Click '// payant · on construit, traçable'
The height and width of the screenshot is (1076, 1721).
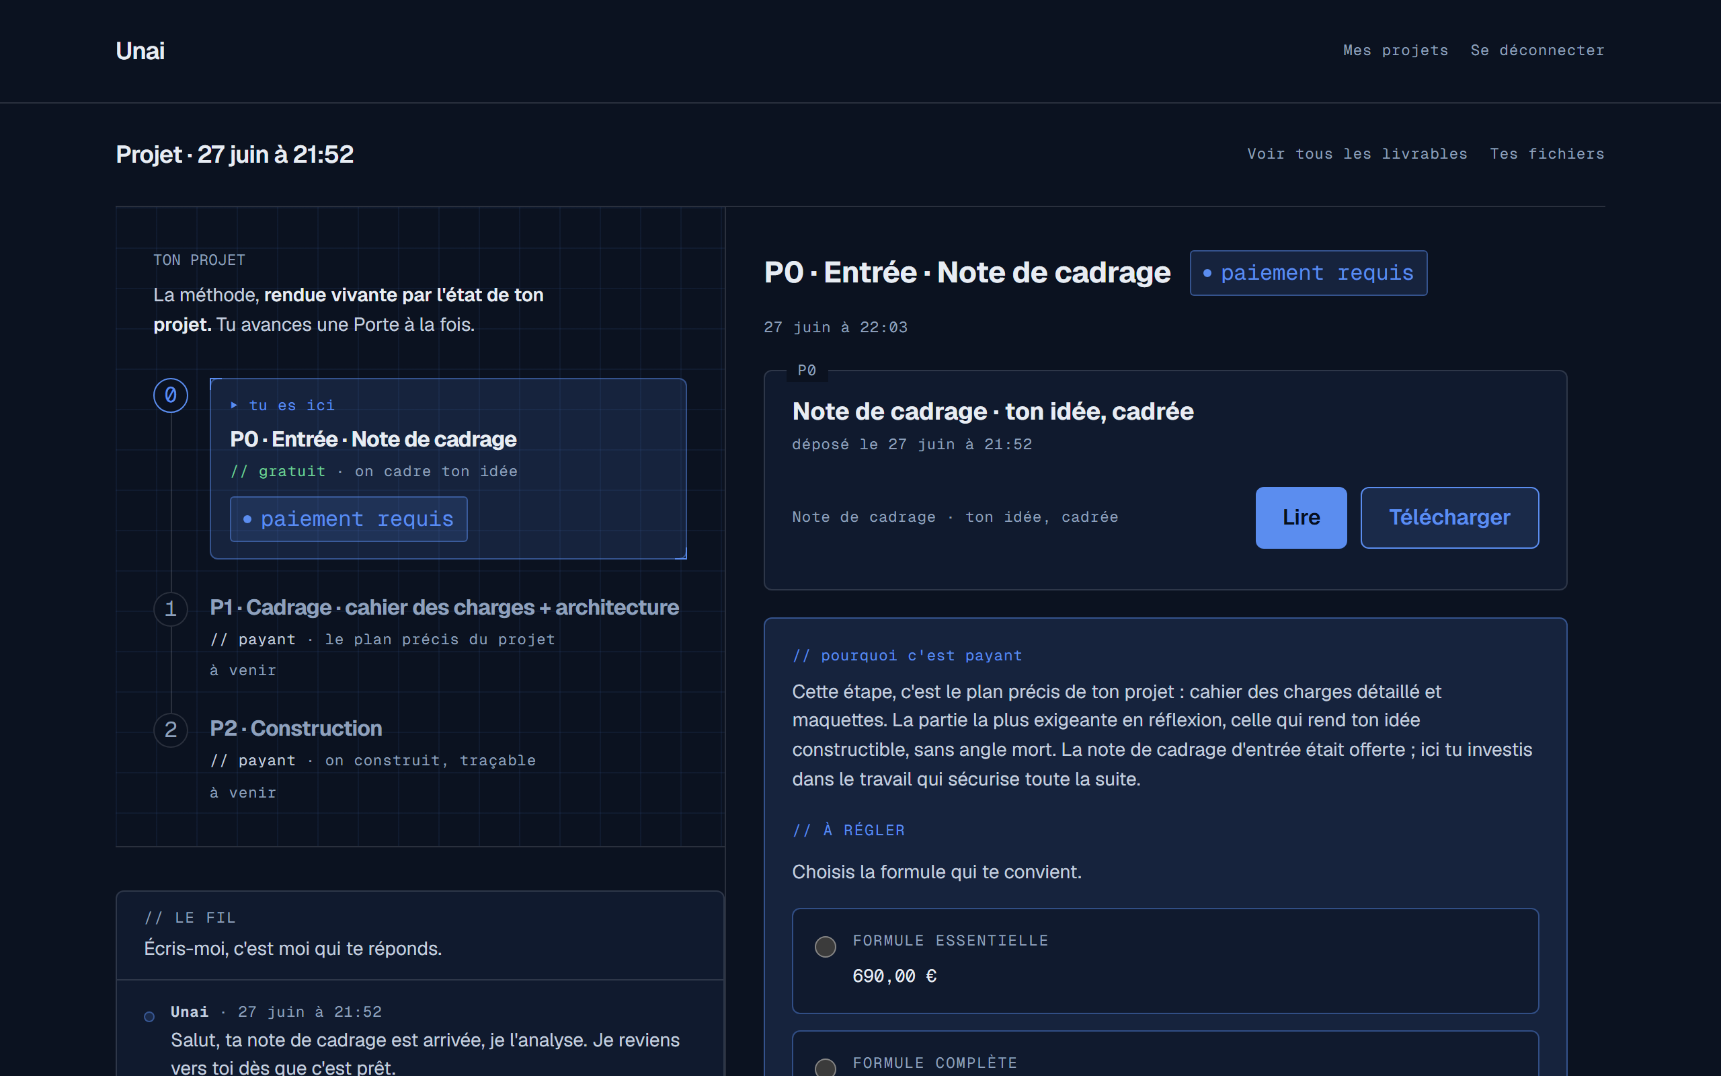(372, 760)
